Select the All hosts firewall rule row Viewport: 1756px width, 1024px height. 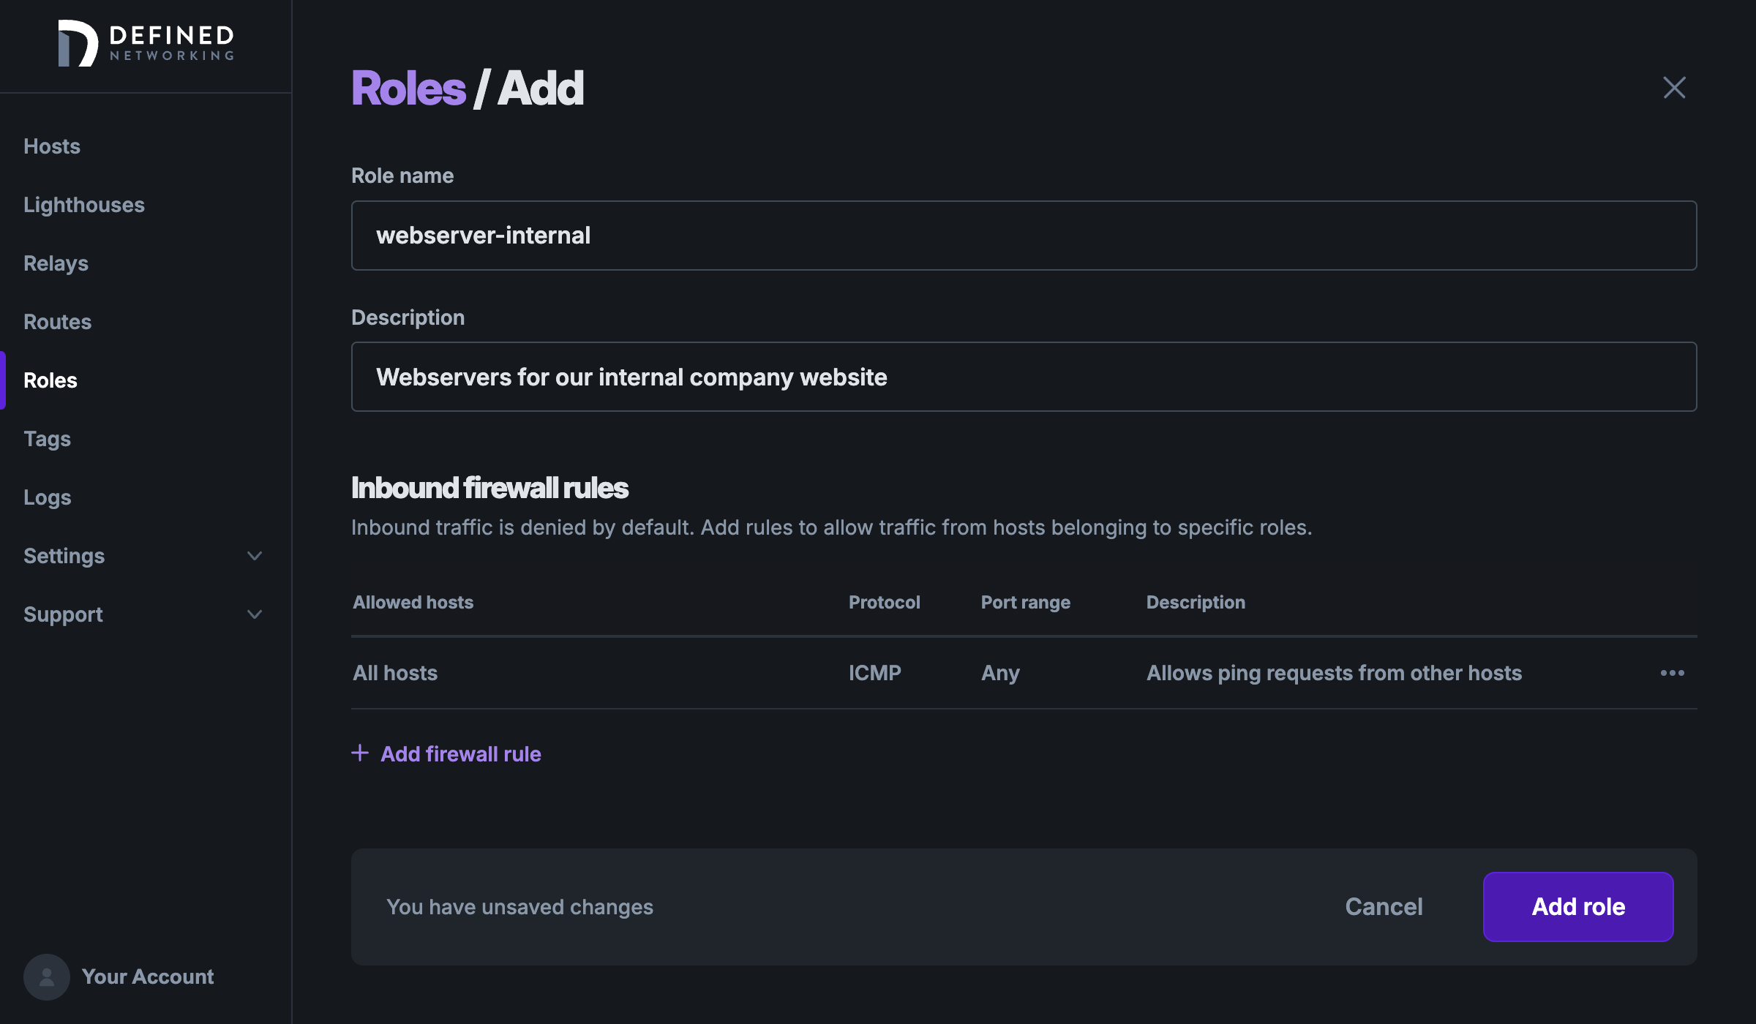(395, 673)
